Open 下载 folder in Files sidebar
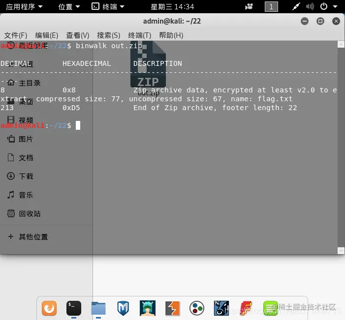 pos(20,176)
